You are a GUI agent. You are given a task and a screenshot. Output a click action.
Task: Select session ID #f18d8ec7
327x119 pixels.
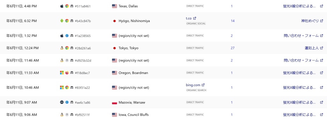click(82, 73)
